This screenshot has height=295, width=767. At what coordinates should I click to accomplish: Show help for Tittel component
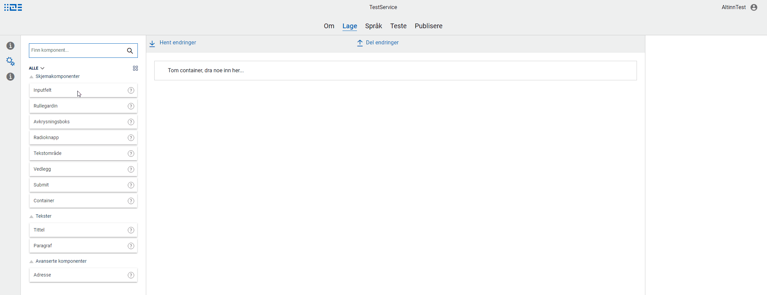click(x=131, y=230)
